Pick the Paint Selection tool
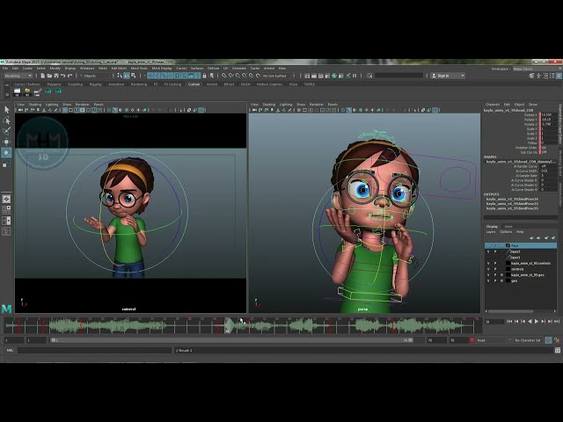Image resolution: width=563 pixels, height=422 pixels. tap(6, 131)
